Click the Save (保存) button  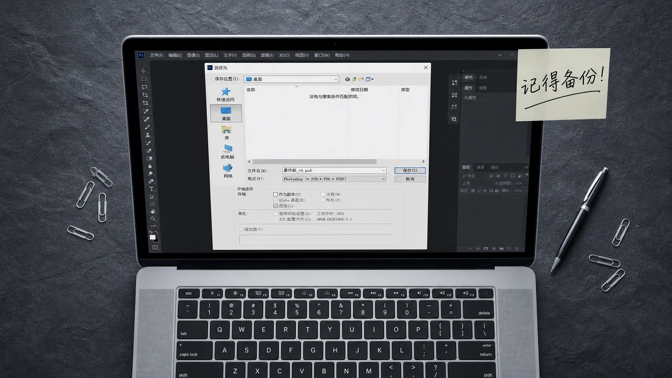pos(410,170)
